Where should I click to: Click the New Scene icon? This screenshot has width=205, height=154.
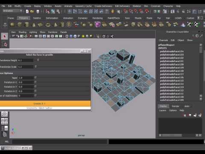pos(27,12)
